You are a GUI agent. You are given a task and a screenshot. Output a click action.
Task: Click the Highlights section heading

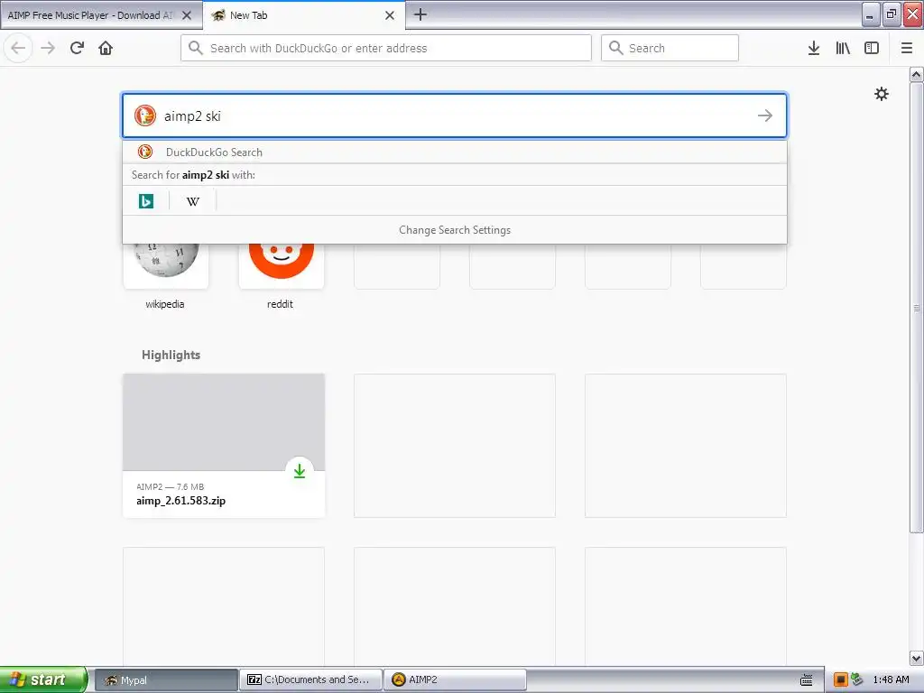point(171,355)
